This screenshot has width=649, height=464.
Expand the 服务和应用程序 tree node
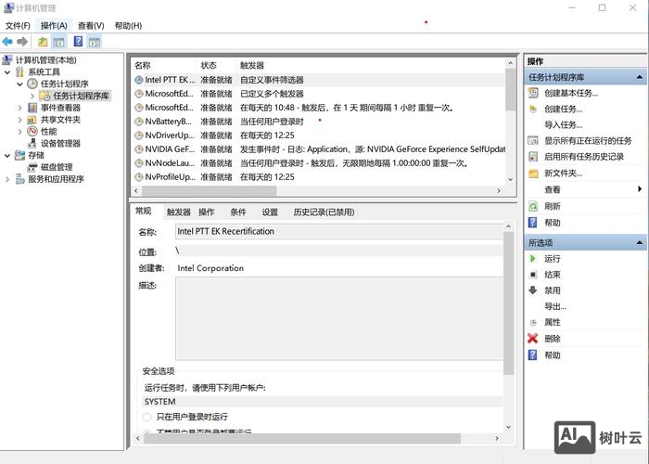point(7,179)
